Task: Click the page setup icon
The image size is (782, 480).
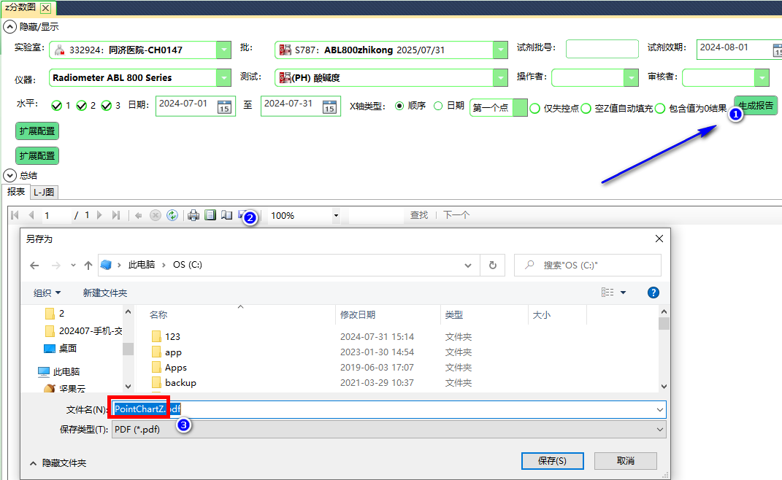Action: [226, 215]
